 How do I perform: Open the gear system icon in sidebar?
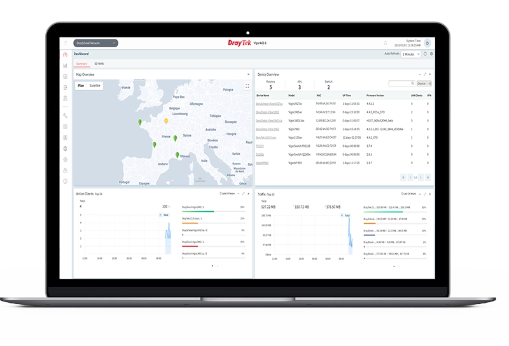click(x=66, y=160)
